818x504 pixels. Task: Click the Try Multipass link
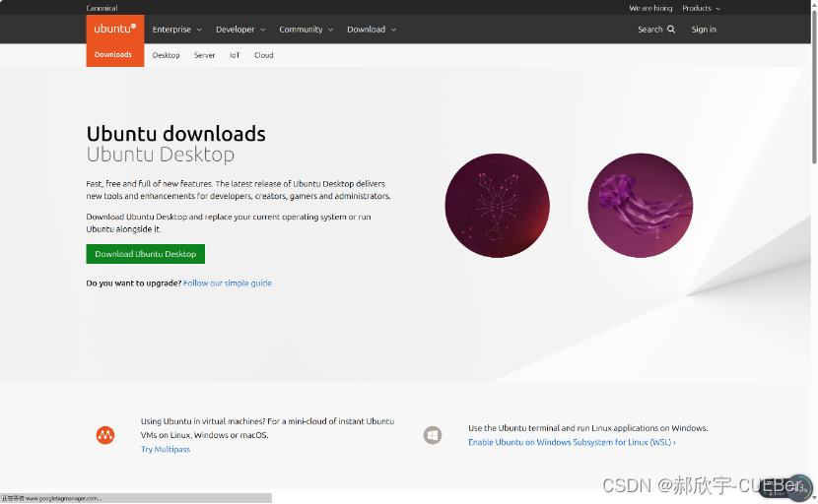166,449
